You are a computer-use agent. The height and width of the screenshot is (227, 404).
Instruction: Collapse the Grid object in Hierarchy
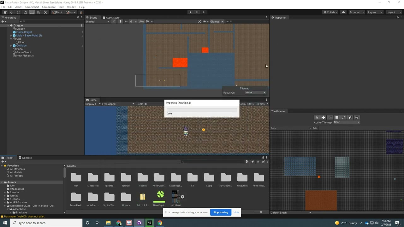click(11, 39)
